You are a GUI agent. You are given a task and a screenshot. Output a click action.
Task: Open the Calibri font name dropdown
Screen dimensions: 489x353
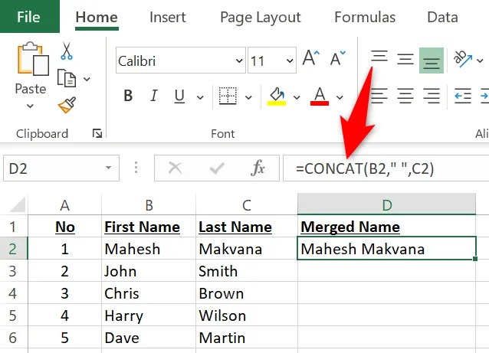(x=239, y=60)
